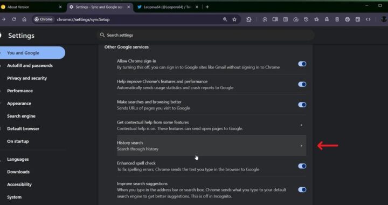Open Default browser settings
Screen dimensions: 388x205
(x=23, y=129)
